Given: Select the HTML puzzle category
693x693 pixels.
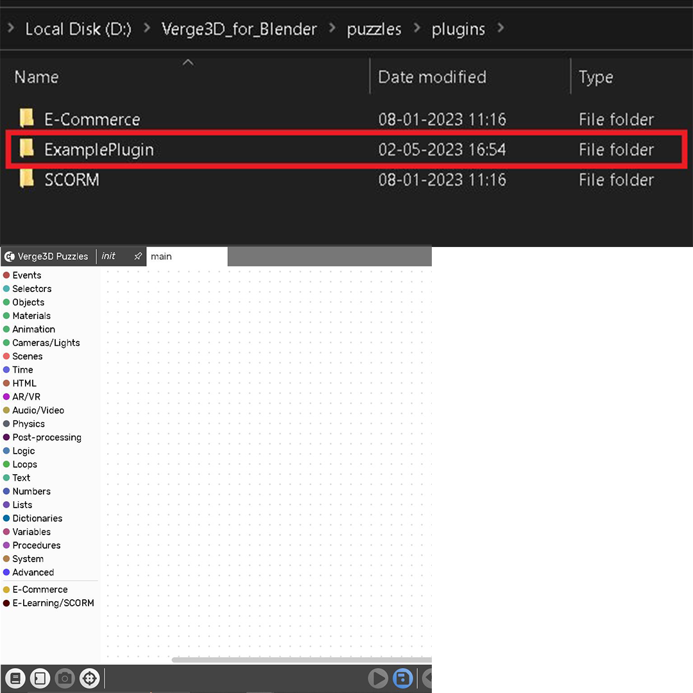Looking at the screenshot, I should [24, 383].
